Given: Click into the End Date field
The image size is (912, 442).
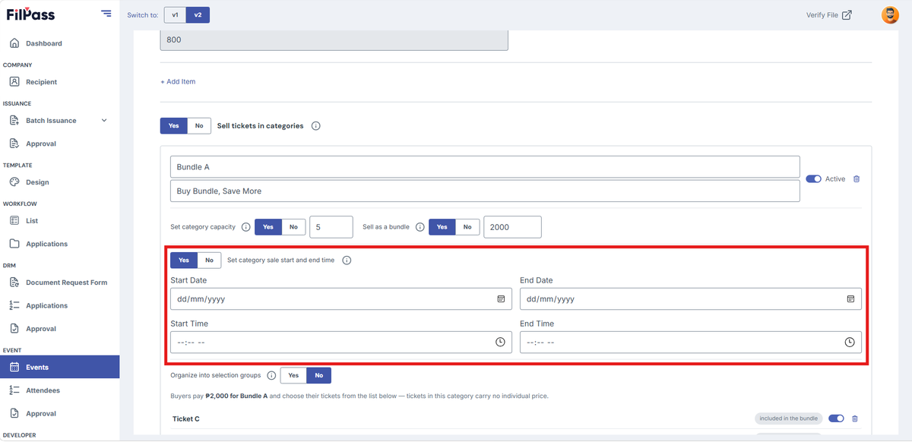Looking at the screenshot, I should pos(691,299).
